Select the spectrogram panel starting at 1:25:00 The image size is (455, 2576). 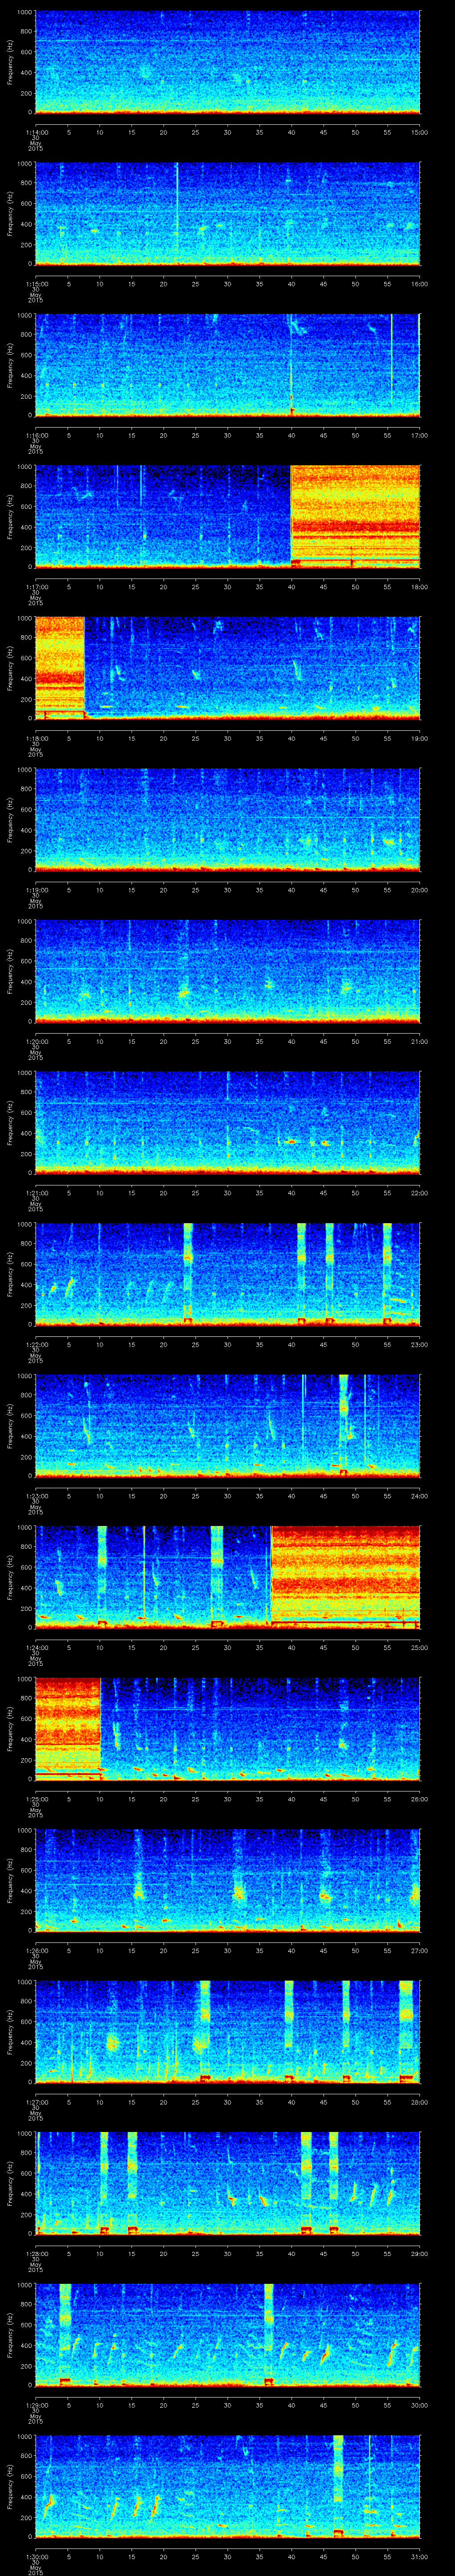[228, 1729]
